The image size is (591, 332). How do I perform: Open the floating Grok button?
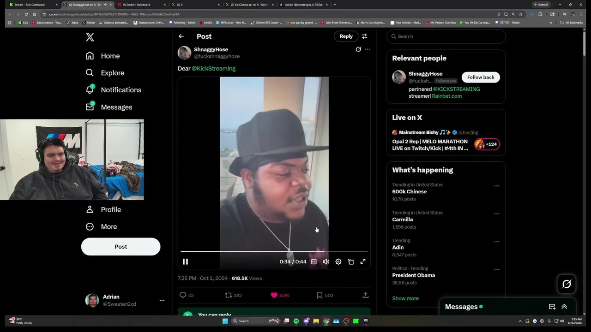[567, 284]
